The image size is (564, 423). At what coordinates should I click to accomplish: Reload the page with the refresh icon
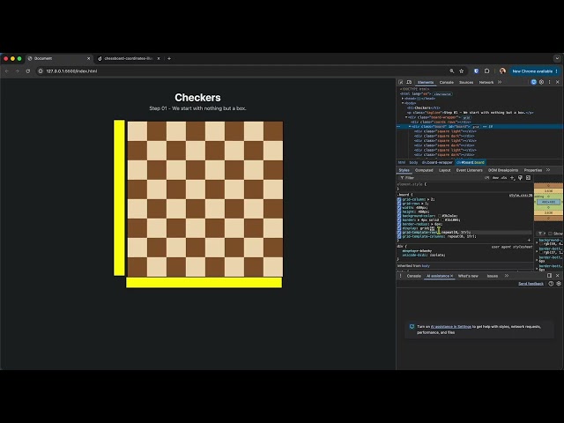click(x=27, y=71)
